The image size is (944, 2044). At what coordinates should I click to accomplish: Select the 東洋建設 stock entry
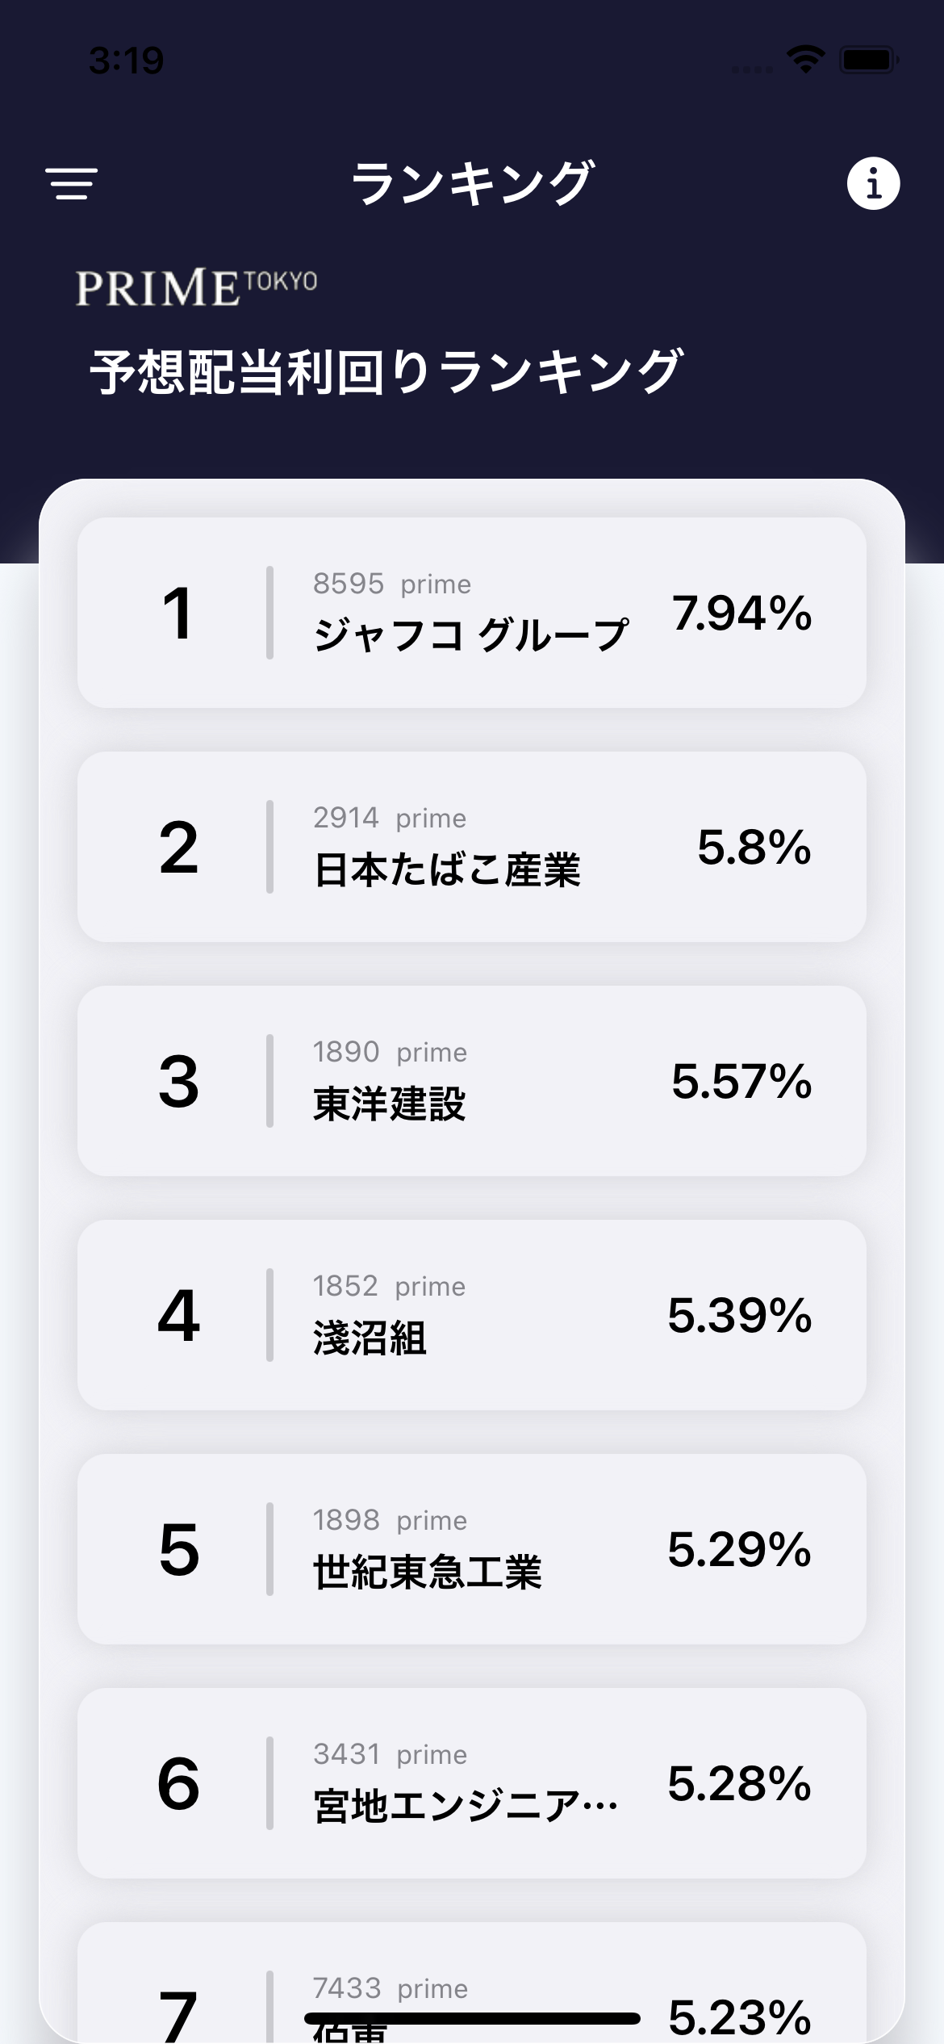click(x=471, y=1081)
